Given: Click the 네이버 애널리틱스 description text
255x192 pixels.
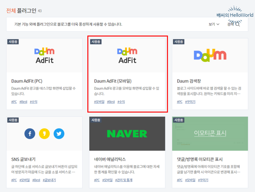Looking at the screenshot, I should 127,169.
